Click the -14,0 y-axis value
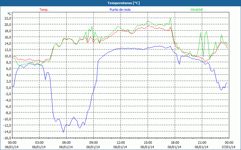241x150 pixels. (8, 131)
